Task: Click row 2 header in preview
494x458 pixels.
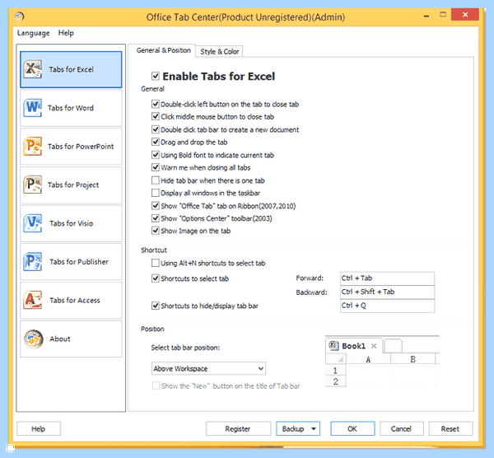Action: click(x=336, y=381)
